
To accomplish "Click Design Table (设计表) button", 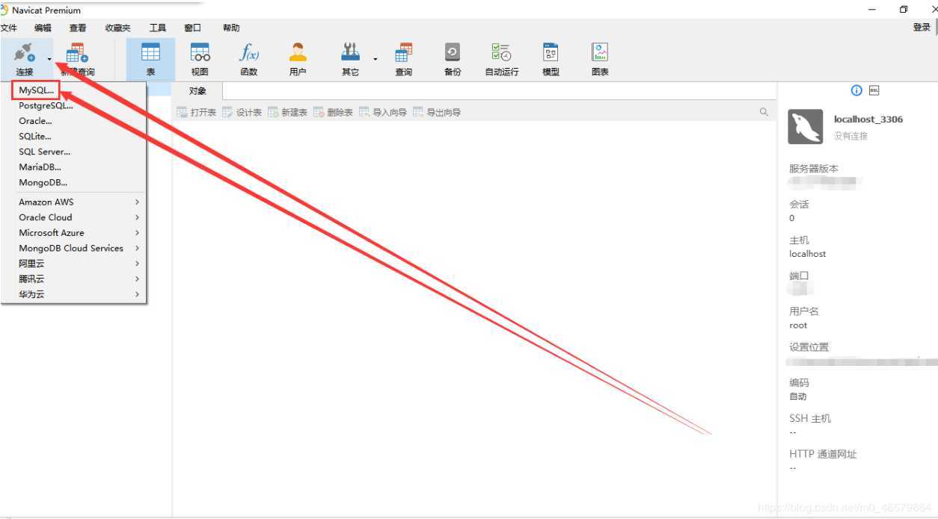I will tap(242, 112).
